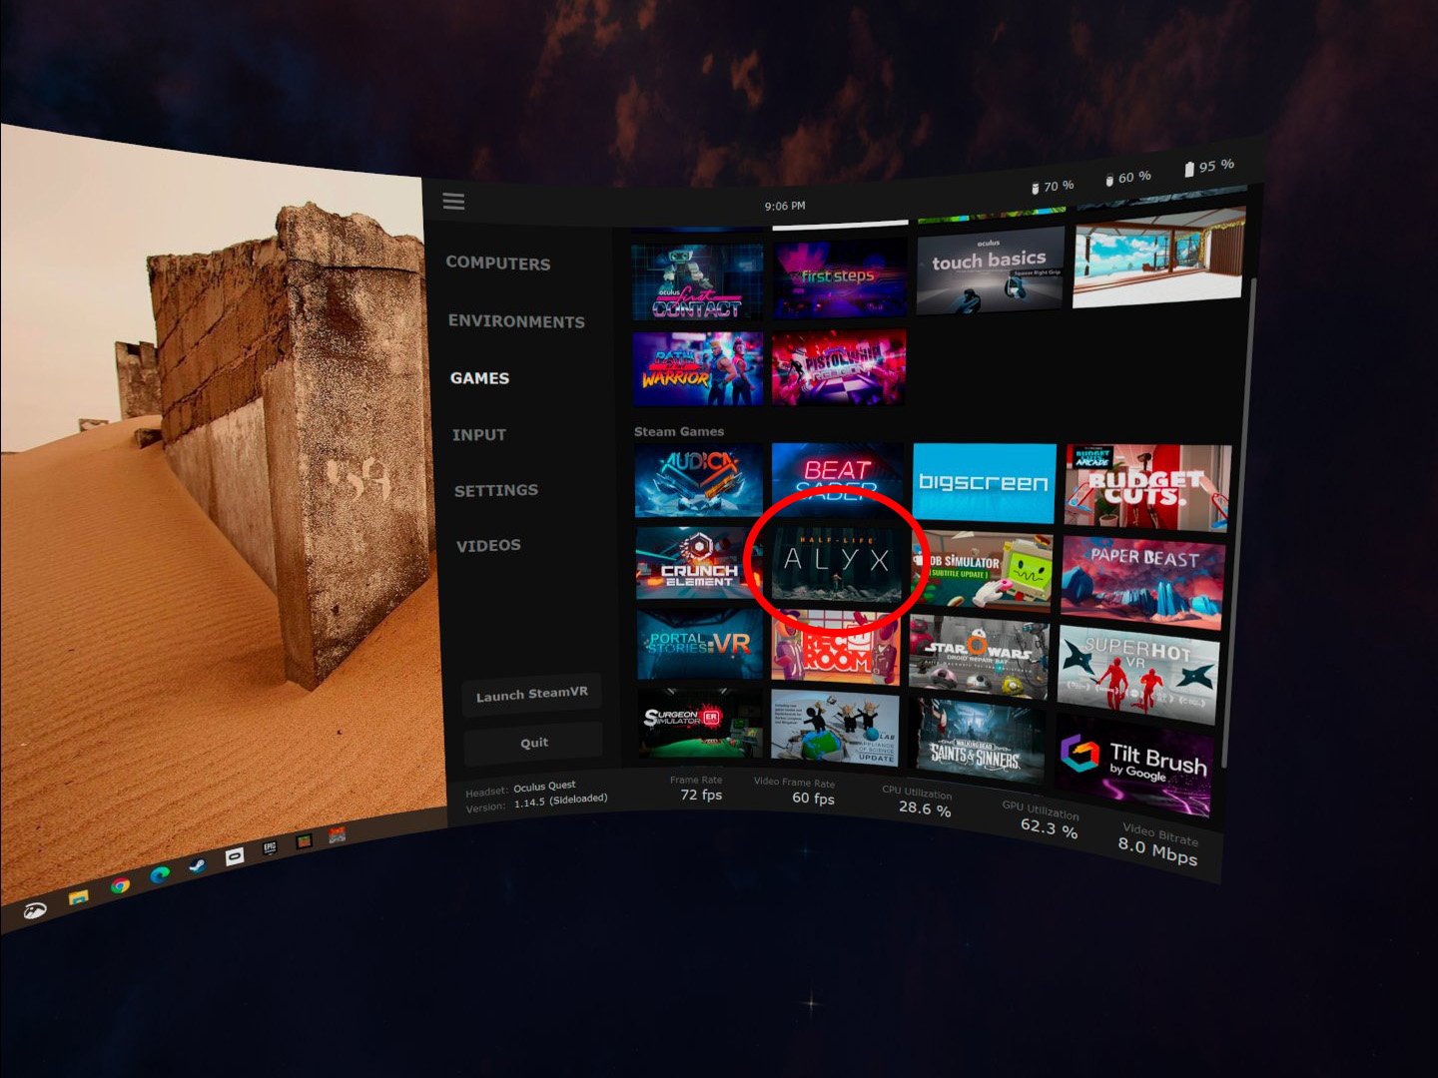Image resolution: width=1438 pixels, height=1078 pixels.
Task: Click the Oculus Quest headset label
Action: tap(544, 787)
